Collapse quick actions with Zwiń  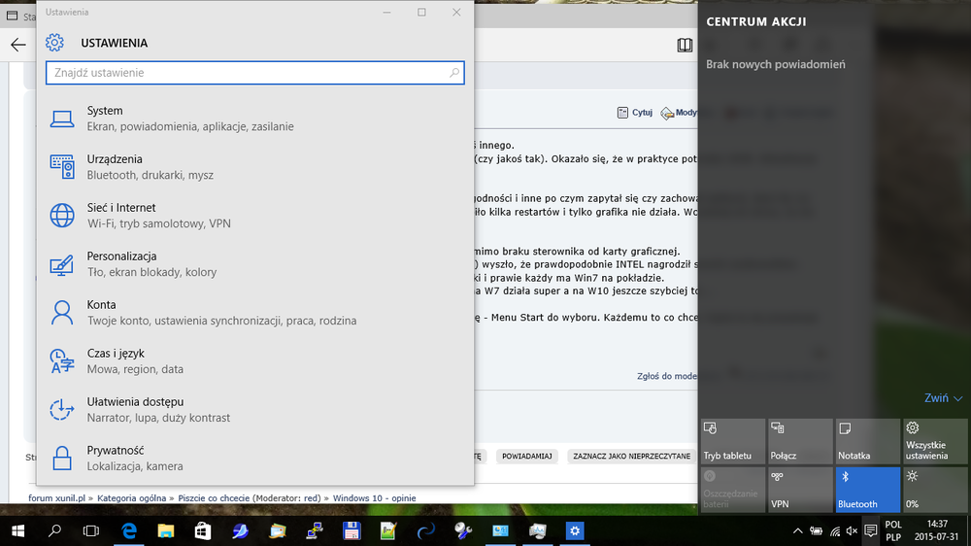(943, 398)
